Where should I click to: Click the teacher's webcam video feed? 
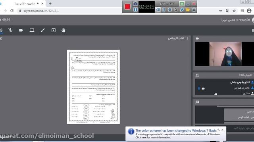click(x=225, y=54)
